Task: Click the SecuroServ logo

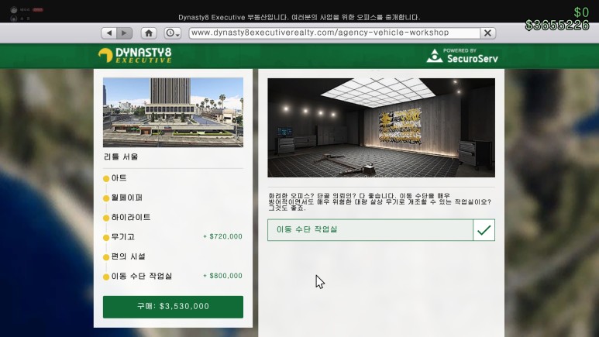Action: point(463,56)
